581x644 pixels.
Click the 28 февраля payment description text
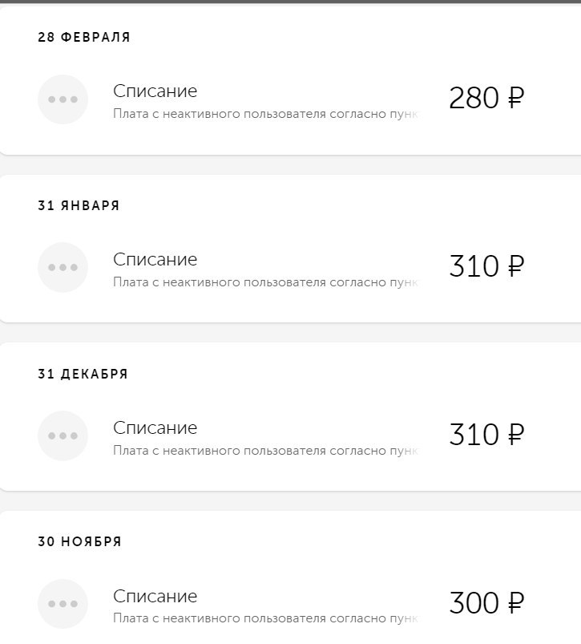coord(265,114)
